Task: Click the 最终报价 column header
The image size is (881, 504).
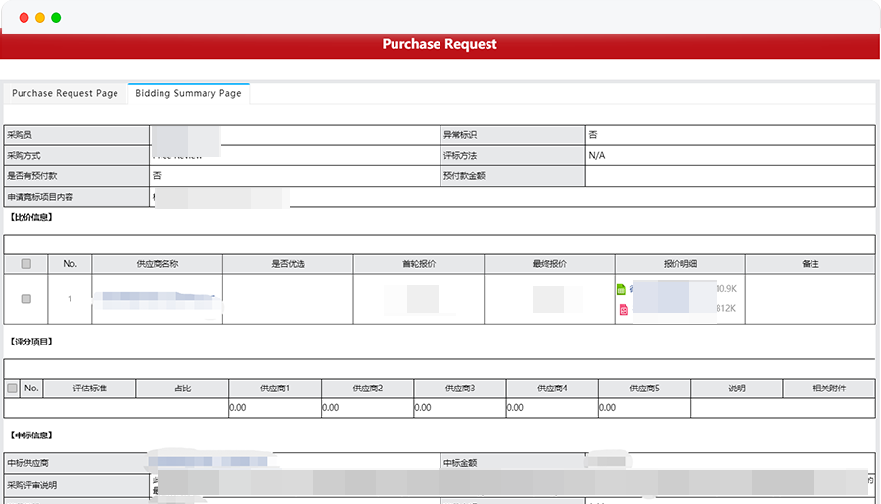Action: tap(549, 264)
